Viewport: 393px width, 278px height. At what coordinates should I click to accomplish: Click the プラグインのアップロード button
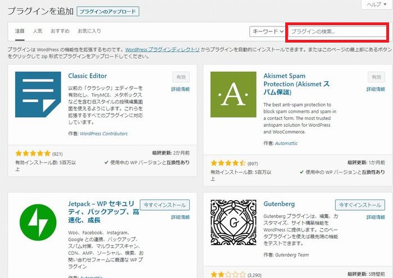(x=108, y=12)
